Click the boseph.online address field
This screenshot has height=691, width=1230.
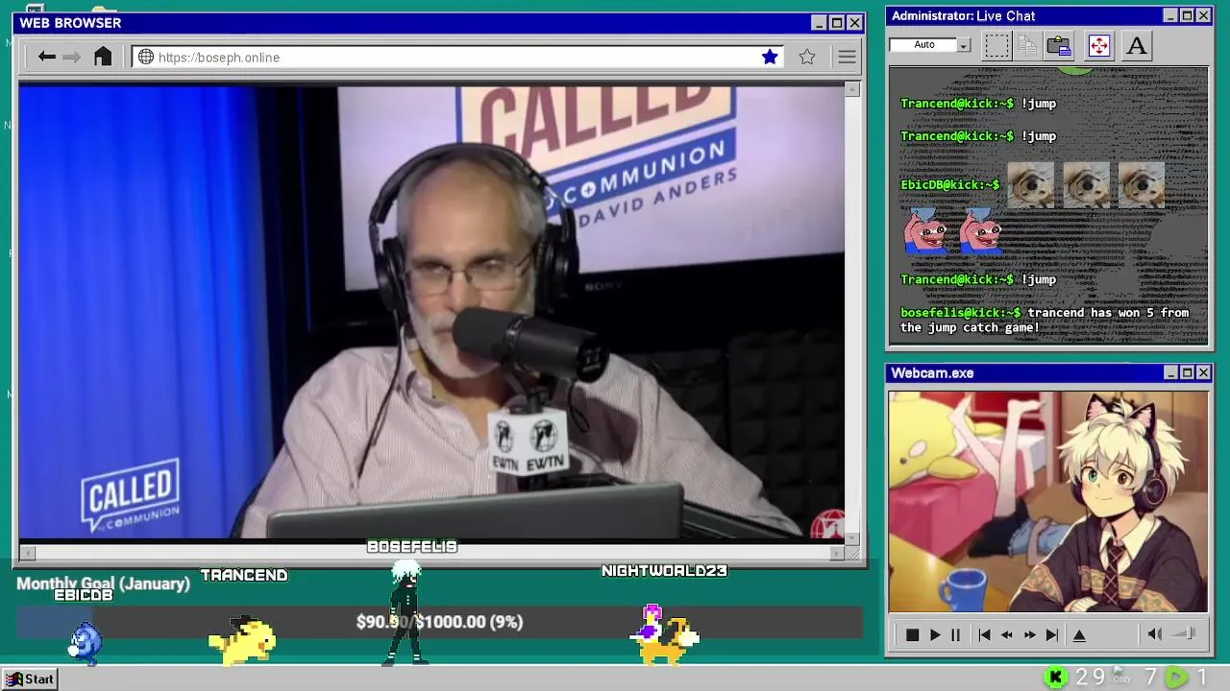[x=457, y=57]
